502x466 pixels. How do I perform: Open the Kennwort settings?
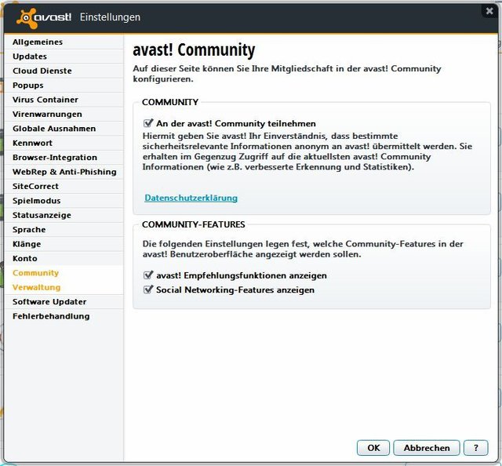(x=64, y=143)
